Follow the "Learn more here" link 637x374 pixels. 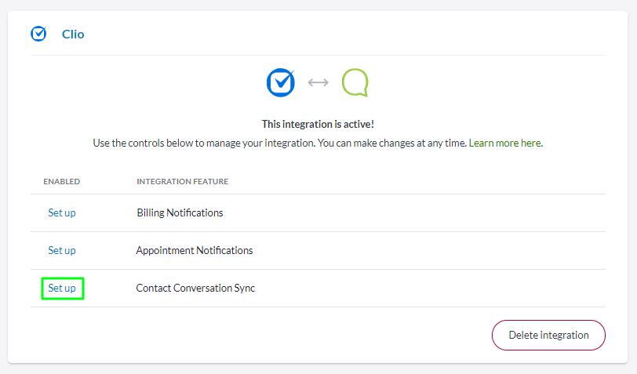pyautogui.click(x=504, y=143)
